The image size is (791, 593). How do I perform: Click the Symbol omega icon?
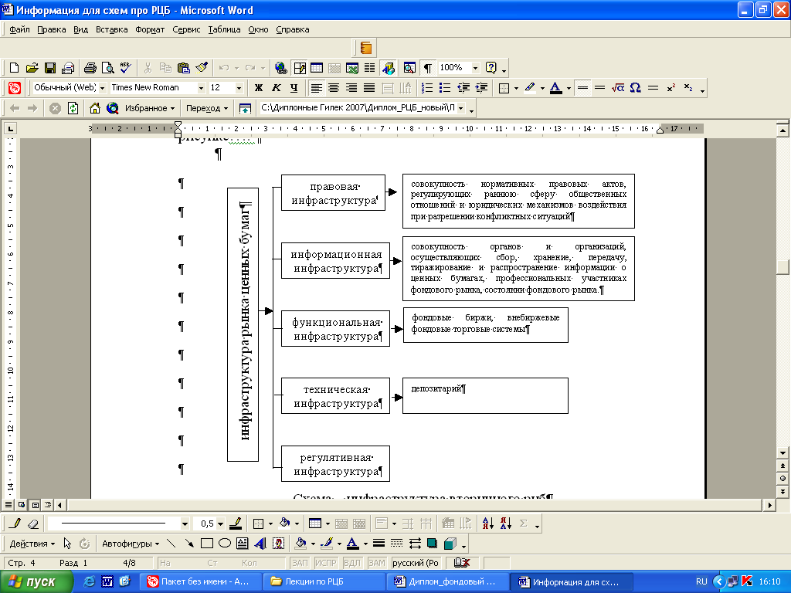636,88
